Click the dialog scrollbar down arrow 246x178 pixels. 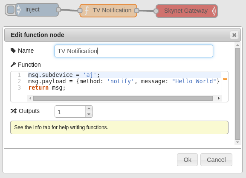tap(237, 142)
